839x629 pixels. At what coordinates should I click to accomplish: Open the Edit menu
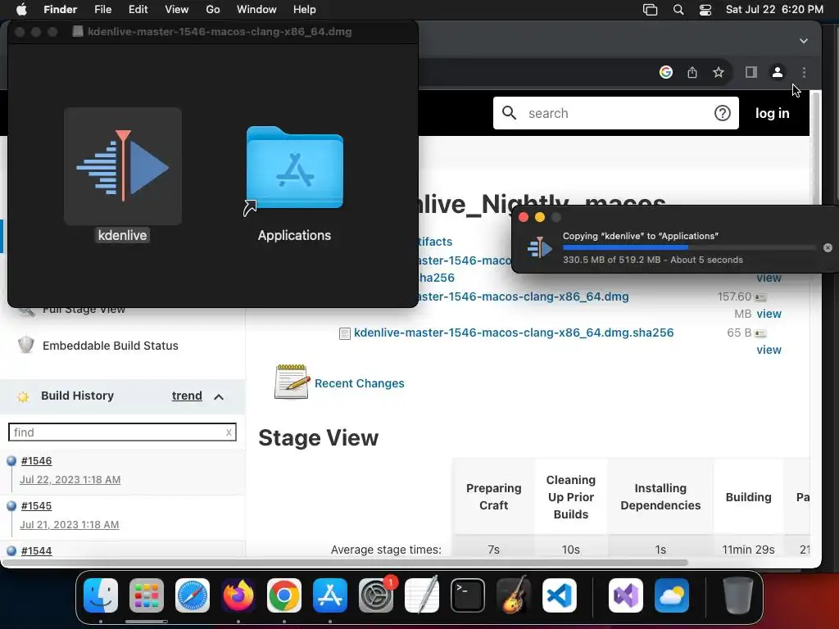[138, 10]
